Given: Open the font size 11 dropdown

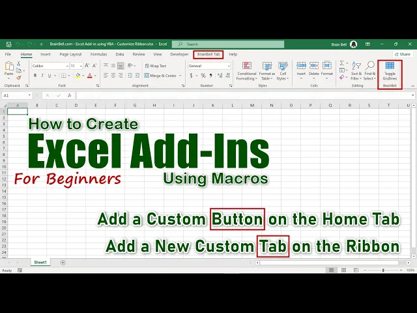Looking at the screenshot, I should point(81,66).
